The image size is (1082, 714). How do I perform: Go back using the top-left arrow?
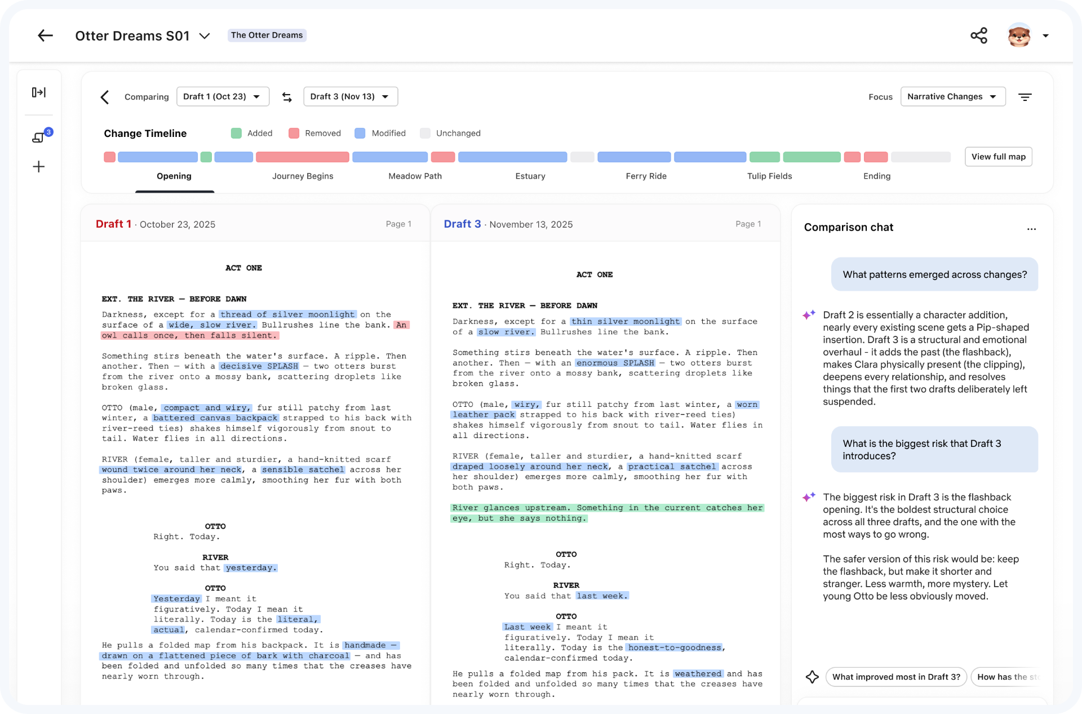[x=45, y=36]
